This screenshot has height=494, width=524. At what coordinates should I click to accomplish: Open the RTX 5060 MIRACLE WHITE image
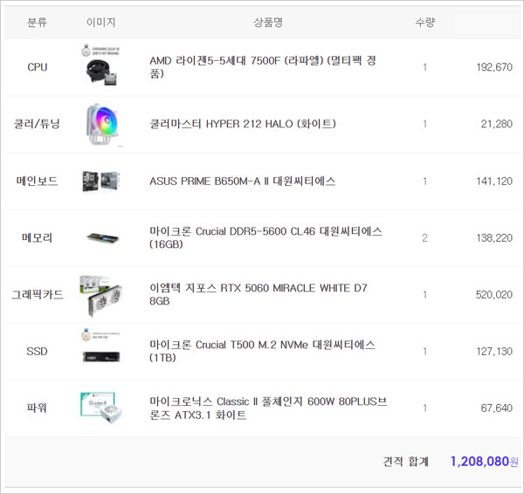point(100,294)
